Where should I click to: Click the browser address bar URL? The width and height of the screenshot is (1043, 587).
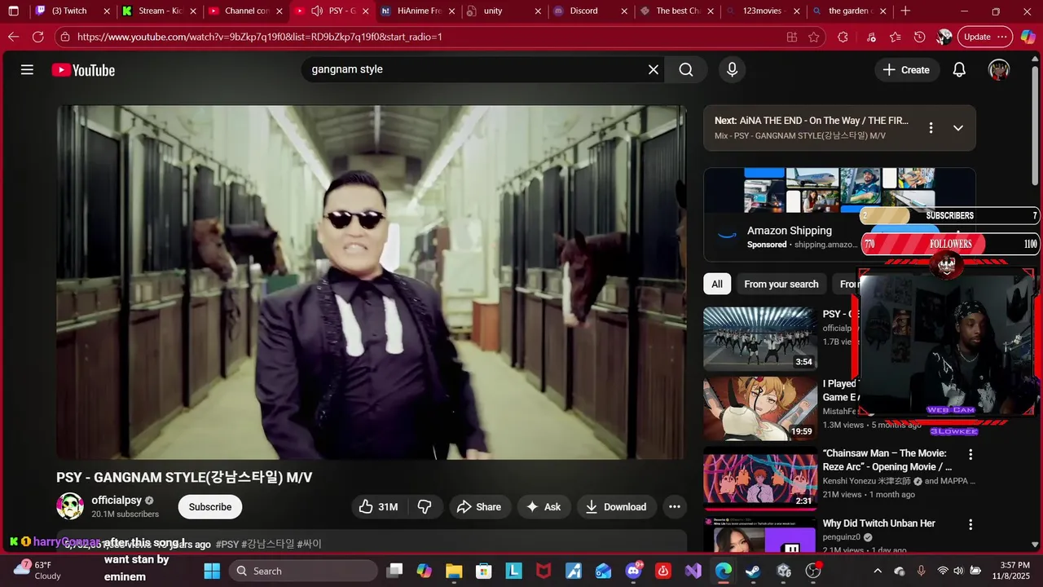click(x=261, y=37)
